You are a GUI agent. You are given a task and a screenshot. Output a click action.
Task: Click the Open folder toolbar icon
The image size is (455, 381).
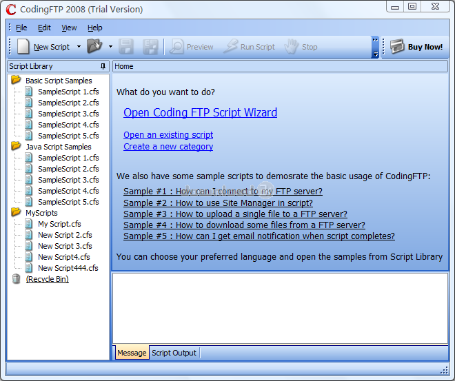[94, 46]
